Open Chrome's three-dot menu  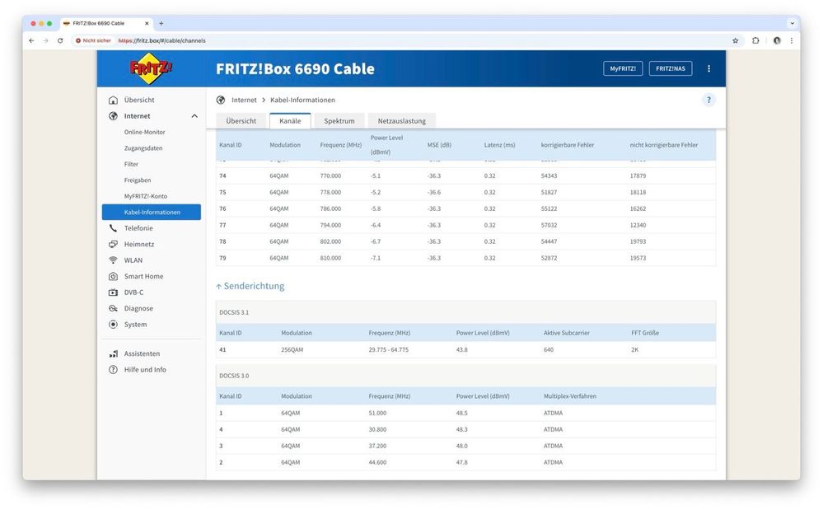[792, 40]
